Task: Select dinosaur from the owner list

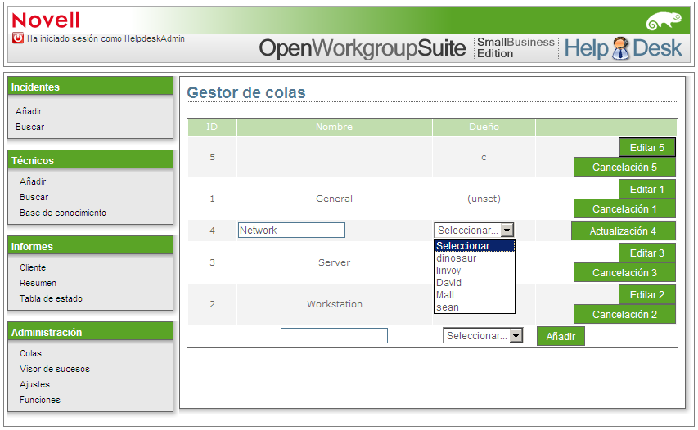Action: click(475, 258)
